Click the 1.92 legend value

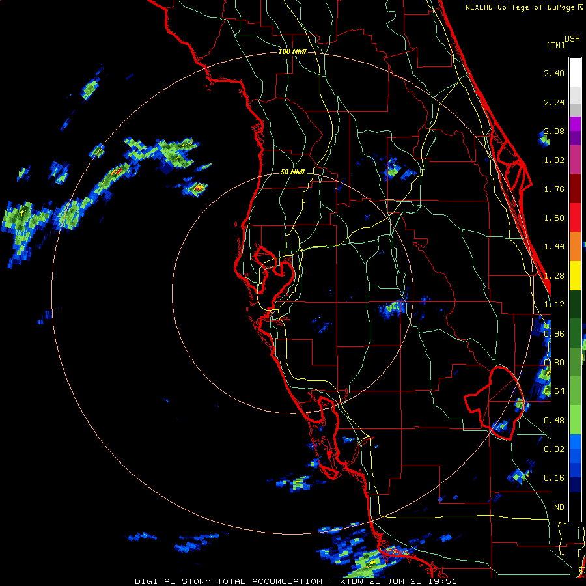click(x=554, y=160)
